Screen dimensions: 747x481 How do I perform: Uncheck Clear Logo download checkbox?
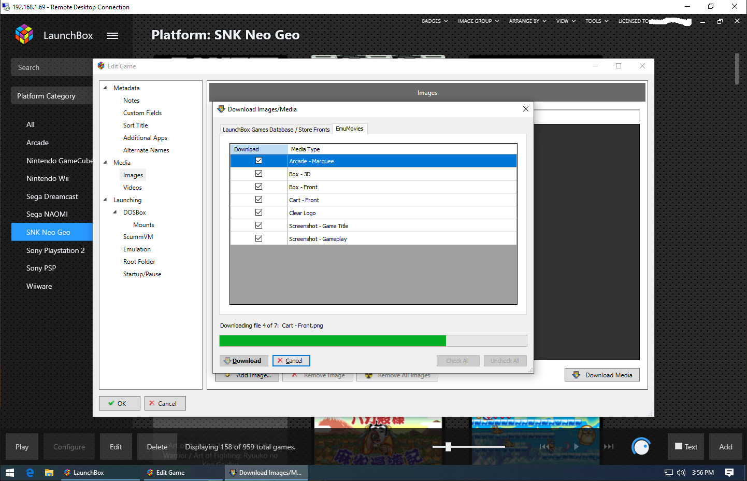pyautogui.click(x=258, y=213)
